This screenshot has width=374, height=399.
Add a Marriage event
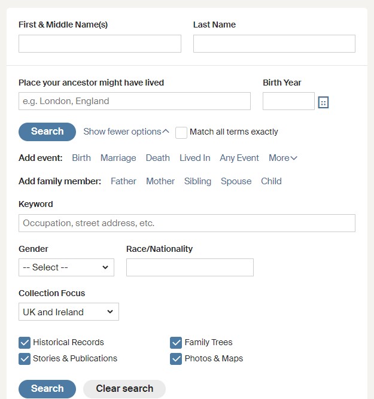tap(118, 158)
